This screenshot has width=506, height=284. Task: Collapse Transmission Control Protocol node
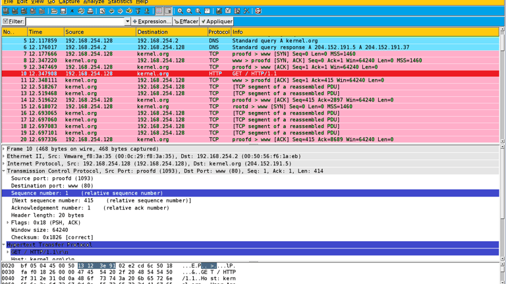[x=3, y=171]
